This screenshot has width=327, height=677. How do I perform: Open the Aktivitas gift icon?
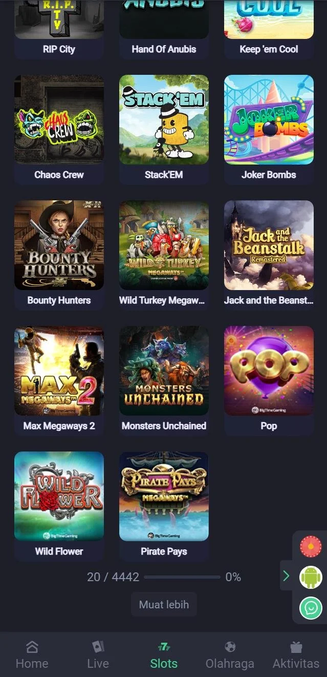pos(296,647)
